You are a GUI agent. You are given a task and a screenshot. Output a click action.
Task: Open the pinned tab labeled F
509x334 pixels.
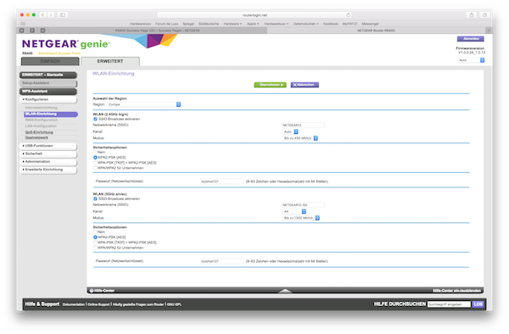(x=32, y=31)
